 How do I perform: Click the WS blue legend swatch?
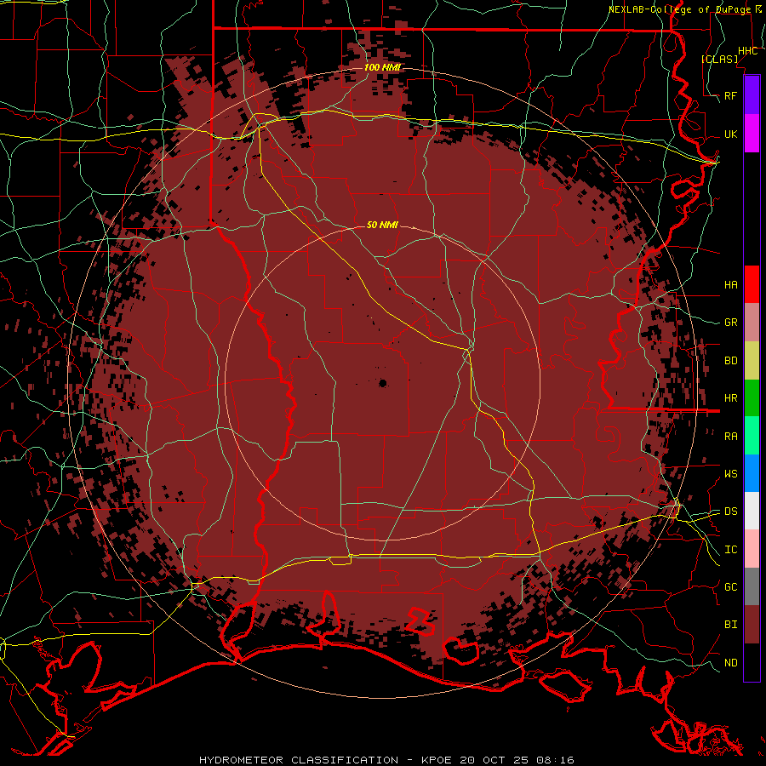(x=752, y=473)
